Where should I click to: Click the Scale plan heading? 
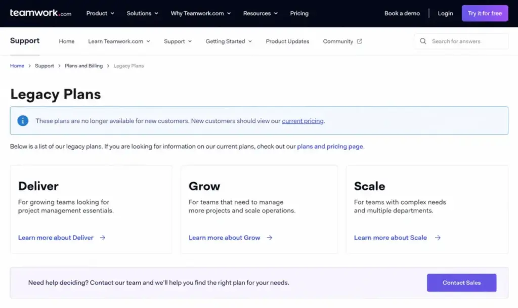pyautogui.click(x=369, y=186)
